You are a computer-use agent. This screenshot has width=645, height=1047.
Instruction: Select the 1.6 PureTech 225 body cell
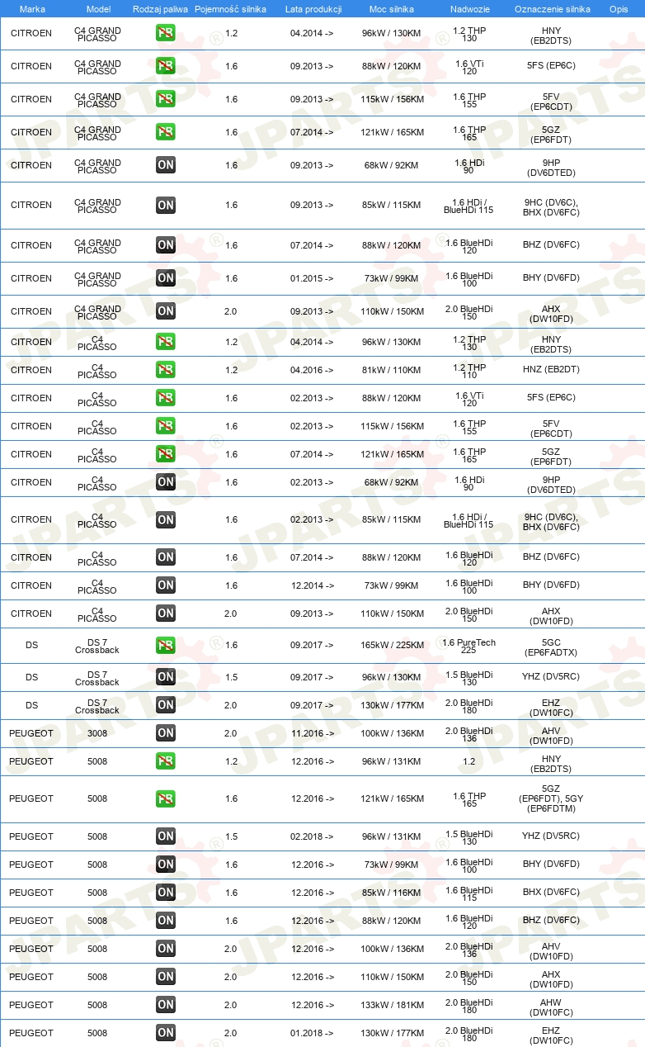(469, 646)
